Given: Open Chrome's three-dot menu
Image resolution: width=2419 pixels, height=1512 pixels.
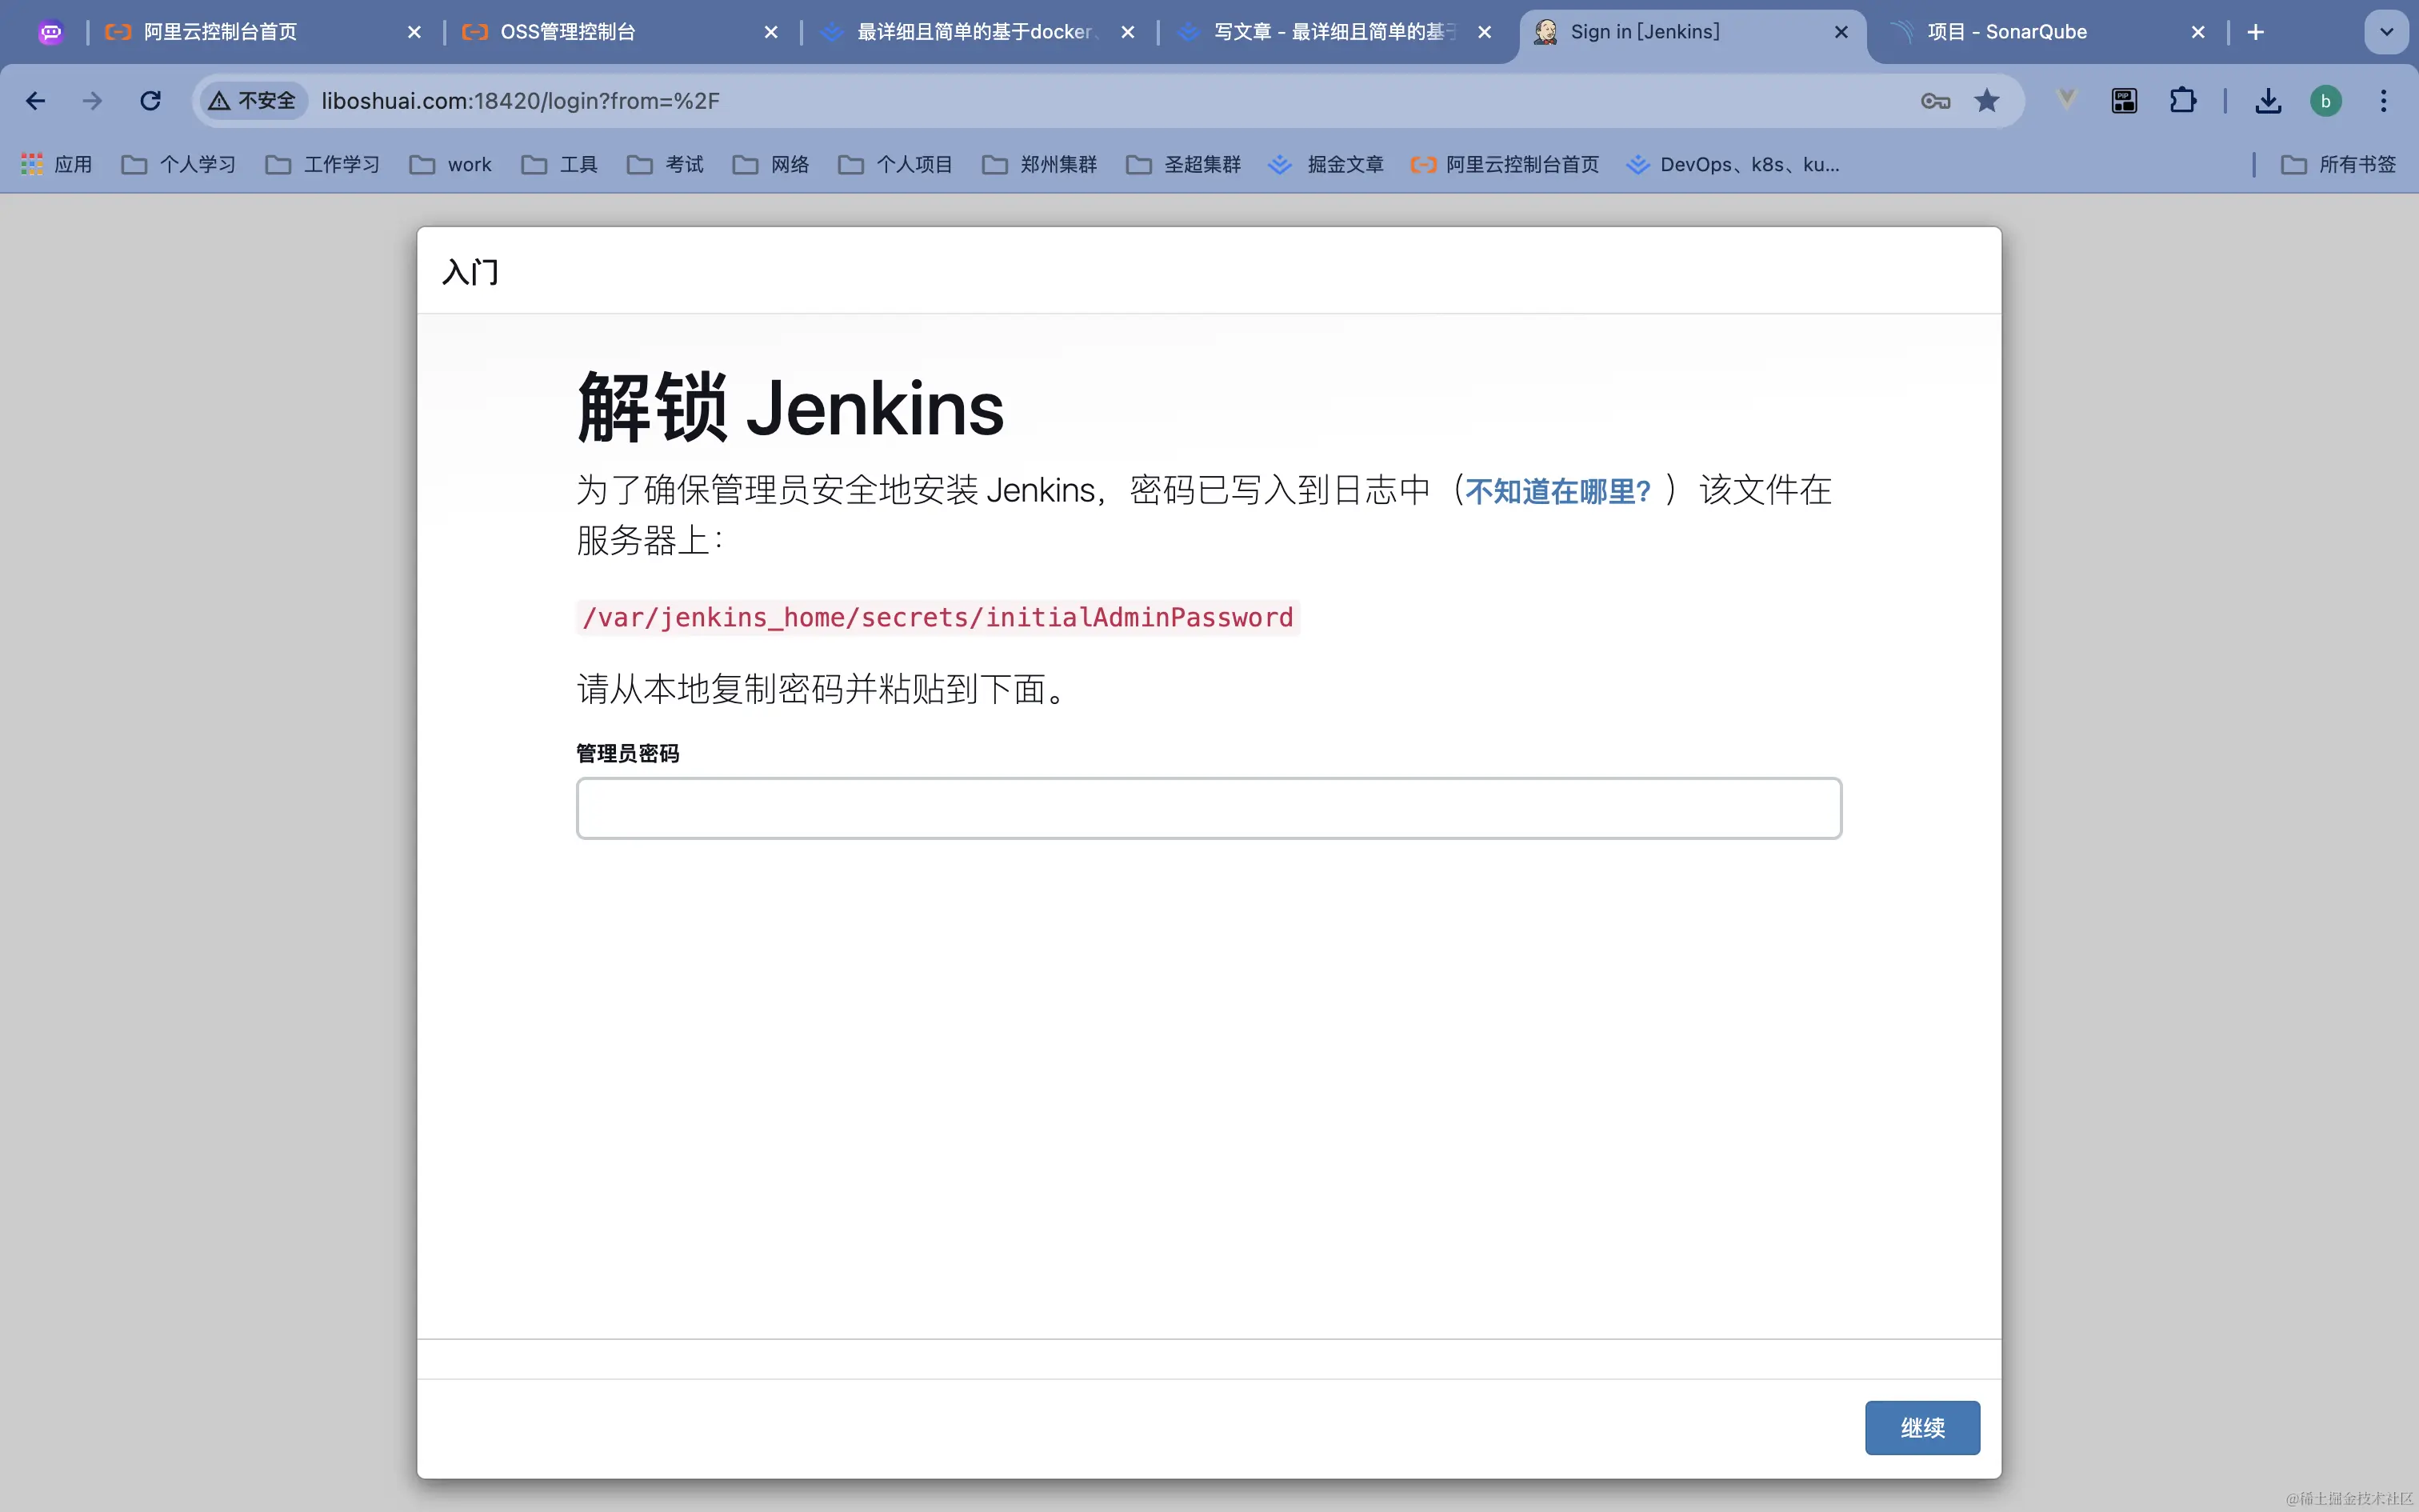Looking at the screenshot, I should [2383, 101].
